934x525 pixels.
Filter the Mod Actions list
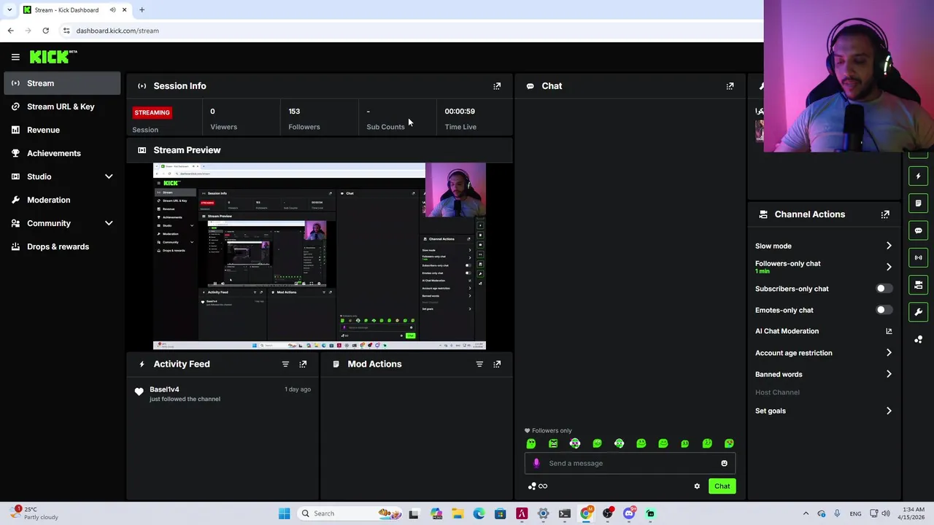pos(479,364)
